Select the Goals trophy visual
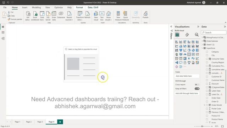The image size is (227, 128). coord(189,63)
